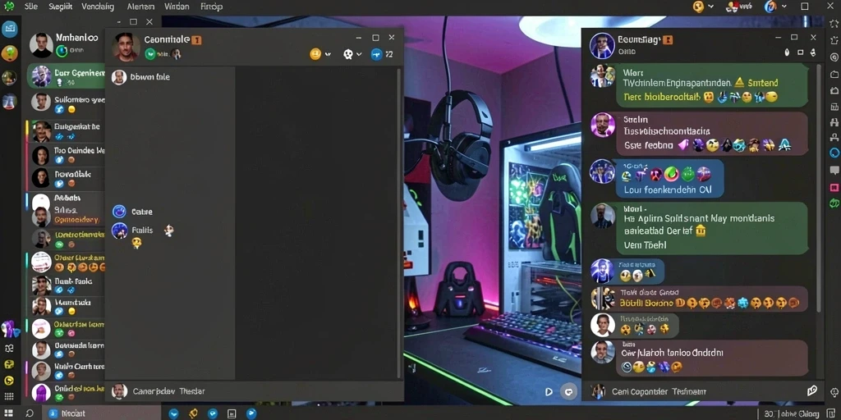Screen dimensions: 841x420
Task: Click the scrollbar of the Ceonnirale window
Action: 398,222
